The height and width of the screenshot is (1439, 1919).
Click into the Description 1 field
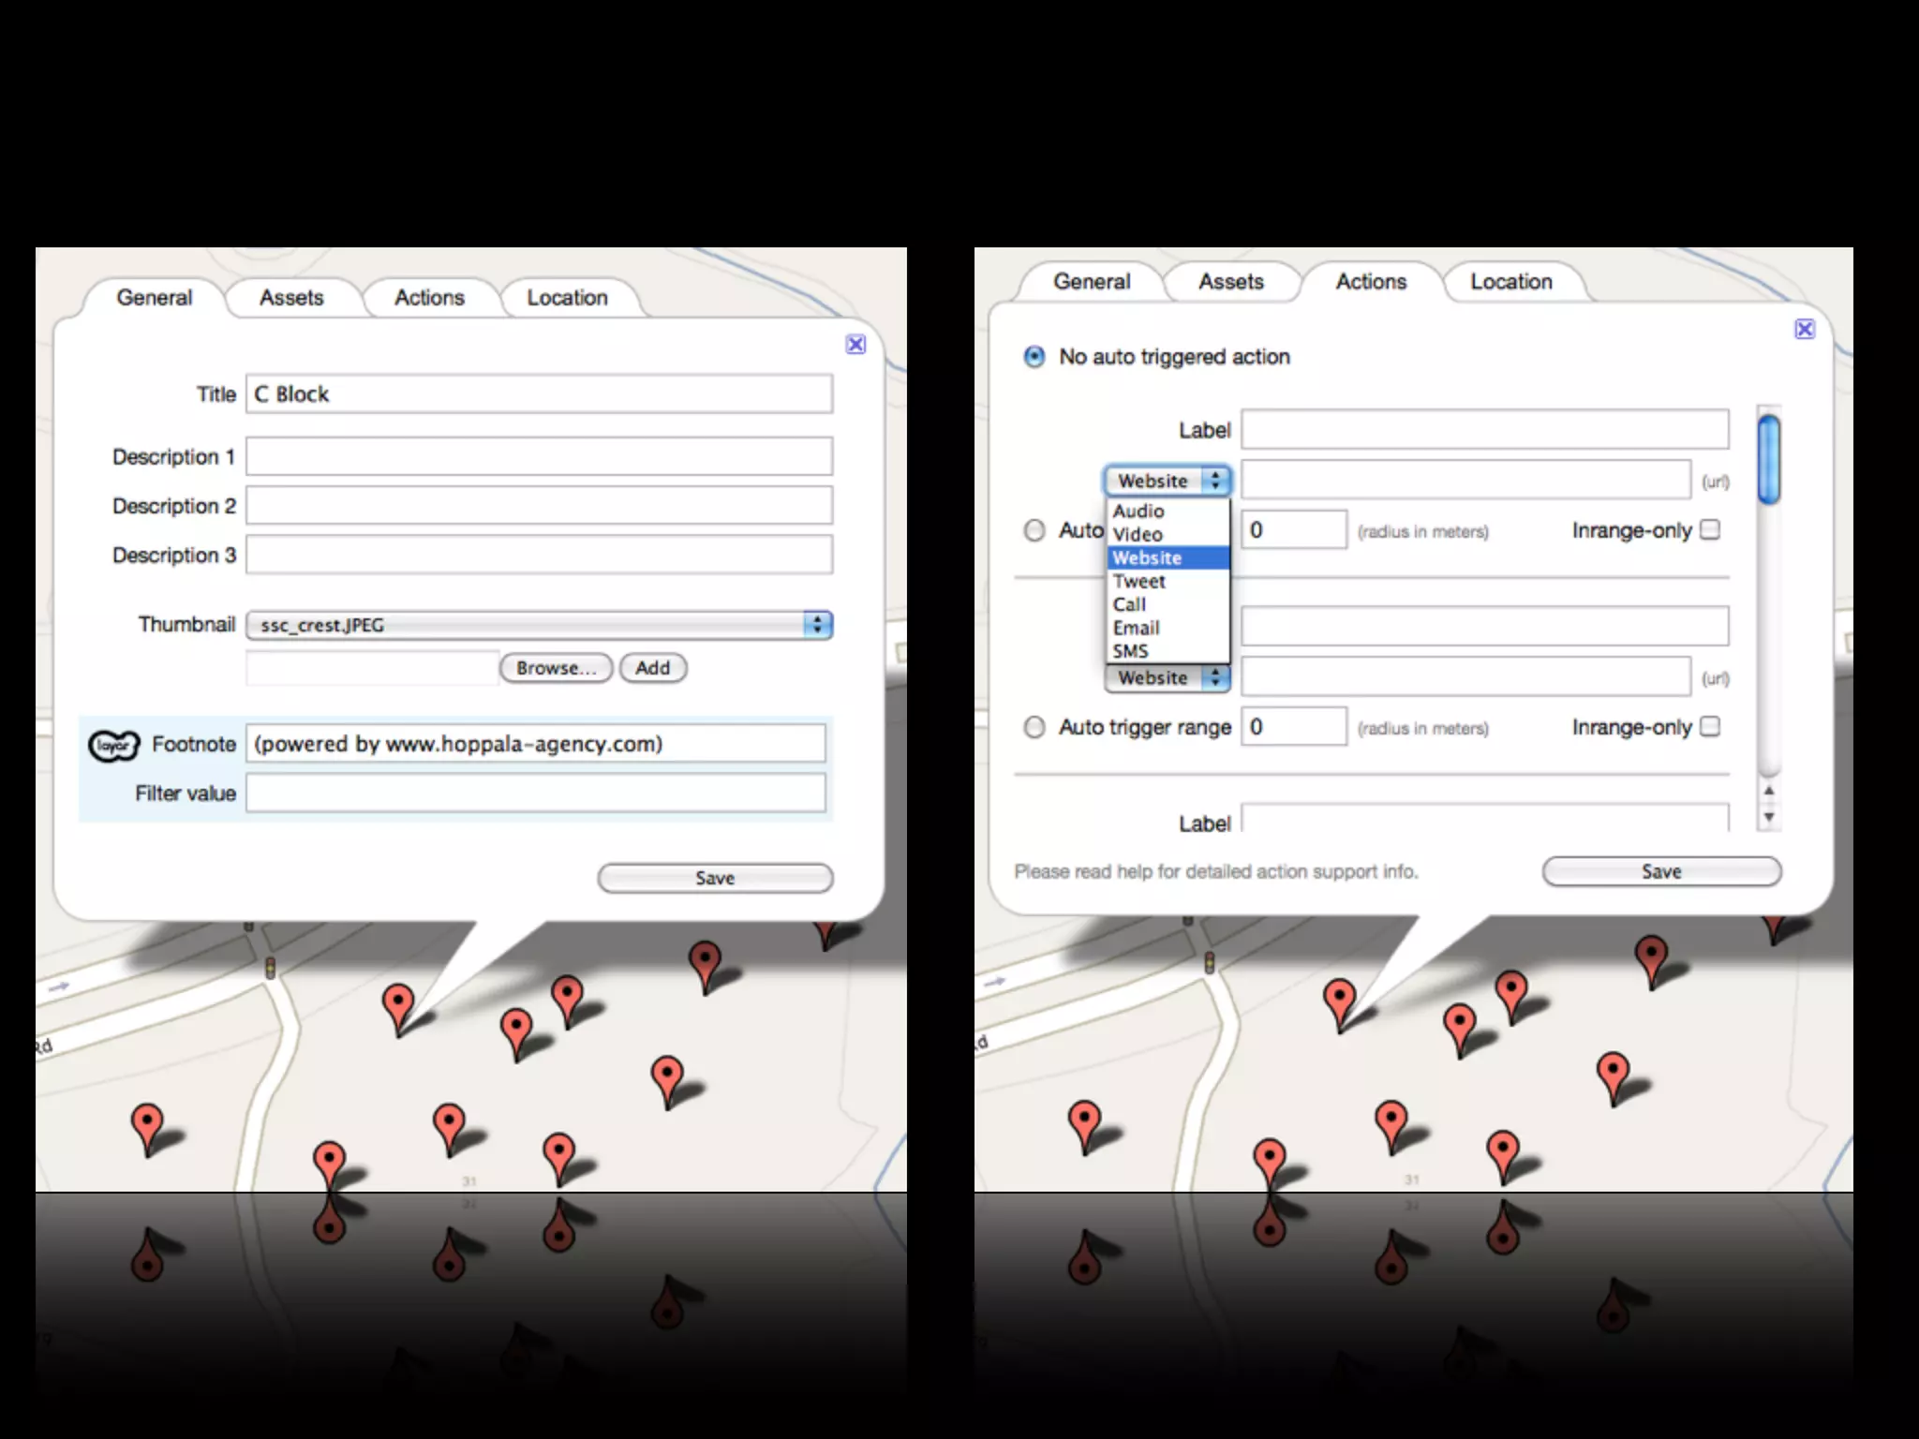[539, 457]
